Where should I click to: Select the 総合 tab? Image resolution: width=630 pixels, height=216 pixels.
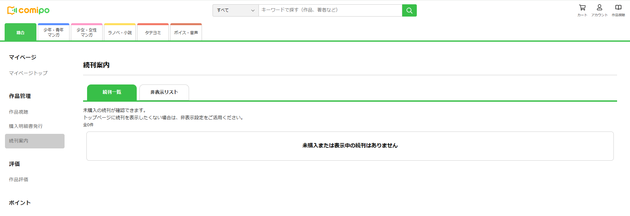pyautogui.click(x=21, y=32)
